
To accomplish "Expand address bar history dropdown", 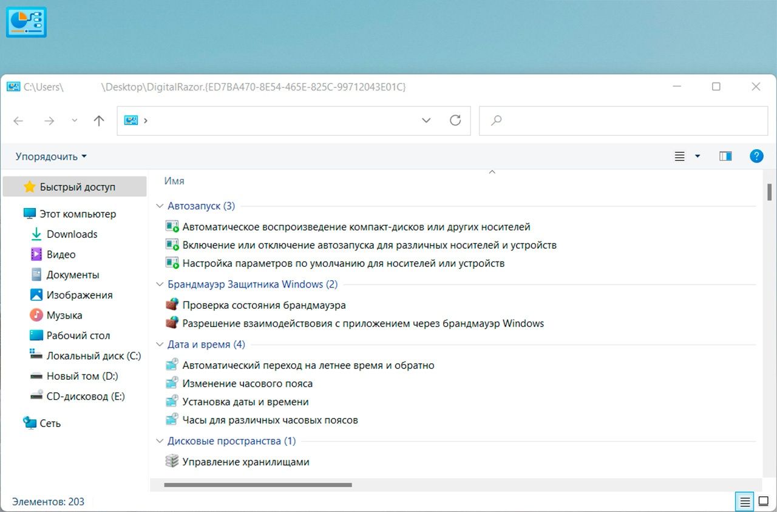I will (426, 120).
